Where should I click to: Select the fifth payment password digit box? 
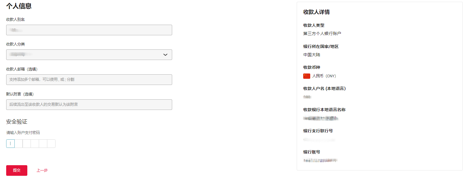click(x=43, y=143)
